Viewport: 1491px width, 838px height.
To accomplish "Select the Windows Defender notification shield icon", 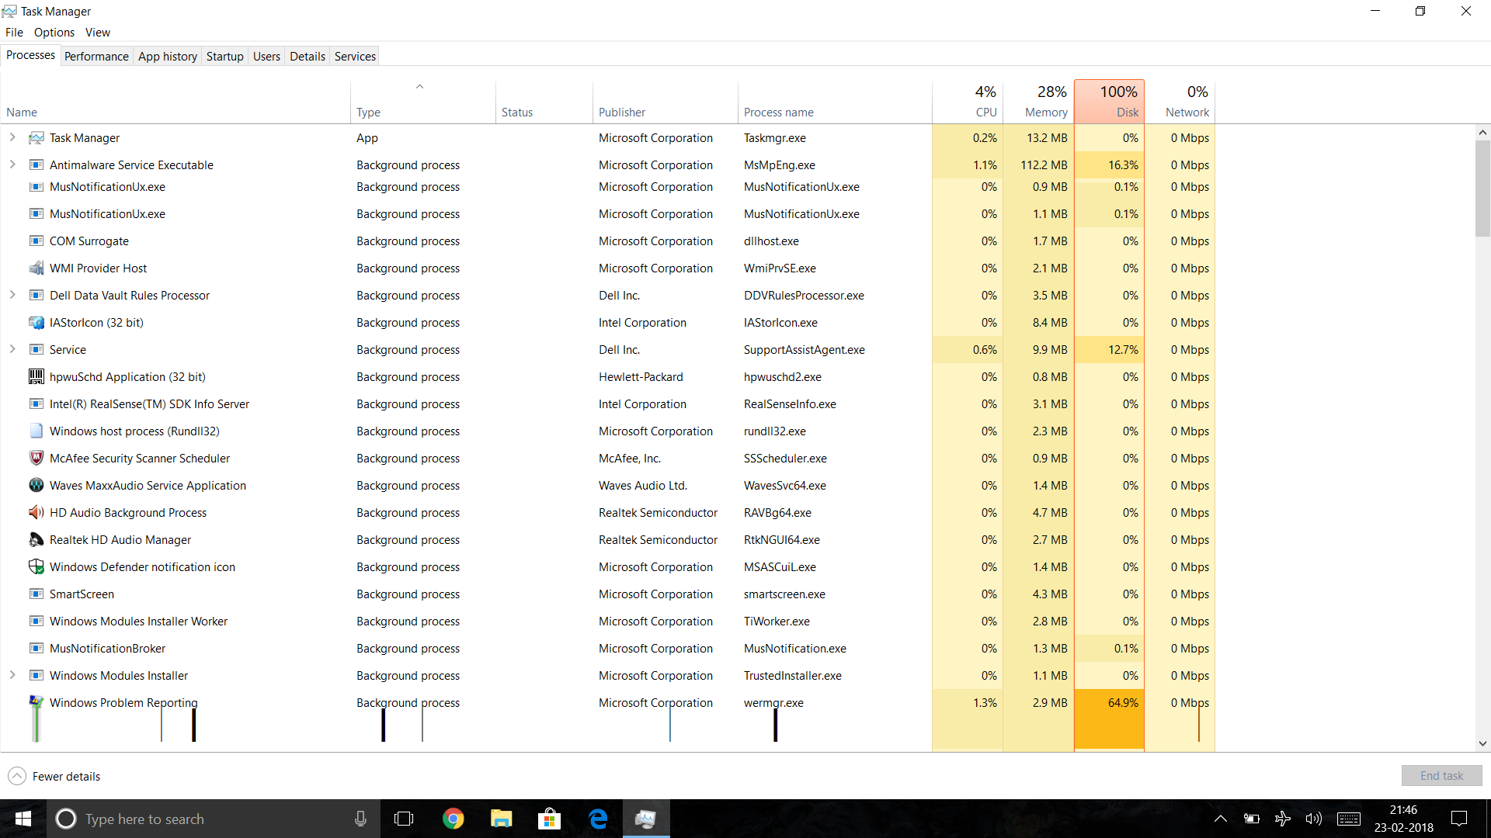I will 36,566.
